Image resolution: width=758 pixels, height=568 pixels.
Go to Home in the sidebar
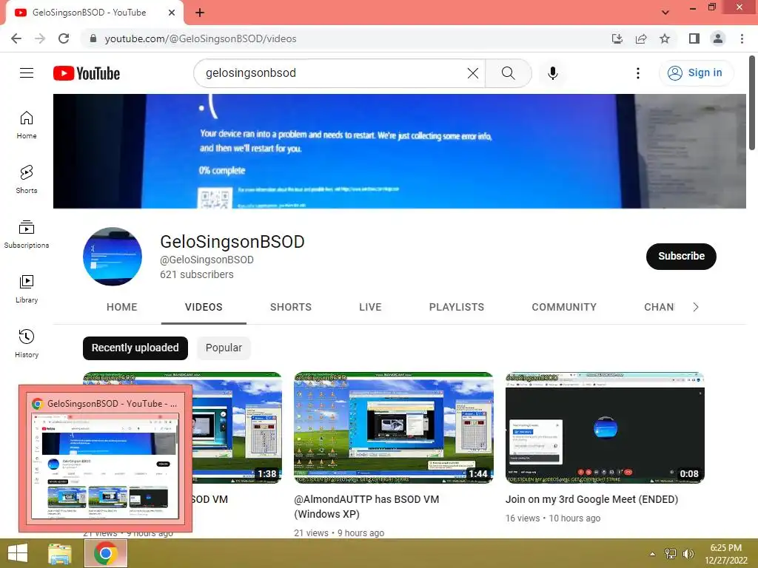(27, 125)
